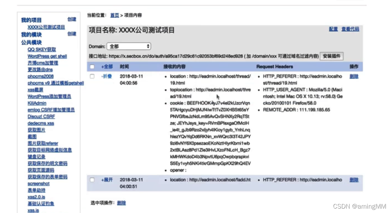Open the 图片获取referer module
Screen dimensions: 391x213
(x=43, y=143)
